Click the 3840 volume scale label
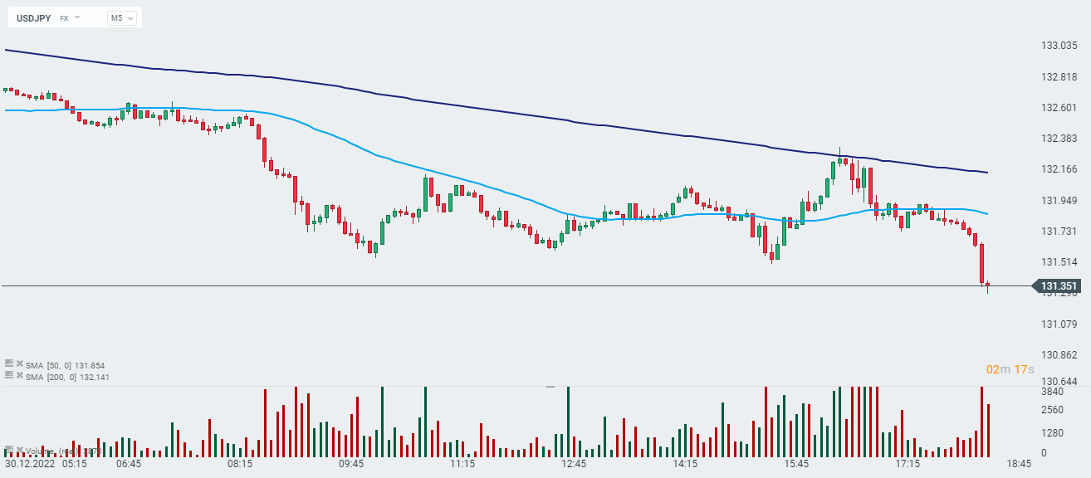The width and height of the screenshot is (1091, 478). [x=1052, y=392]
